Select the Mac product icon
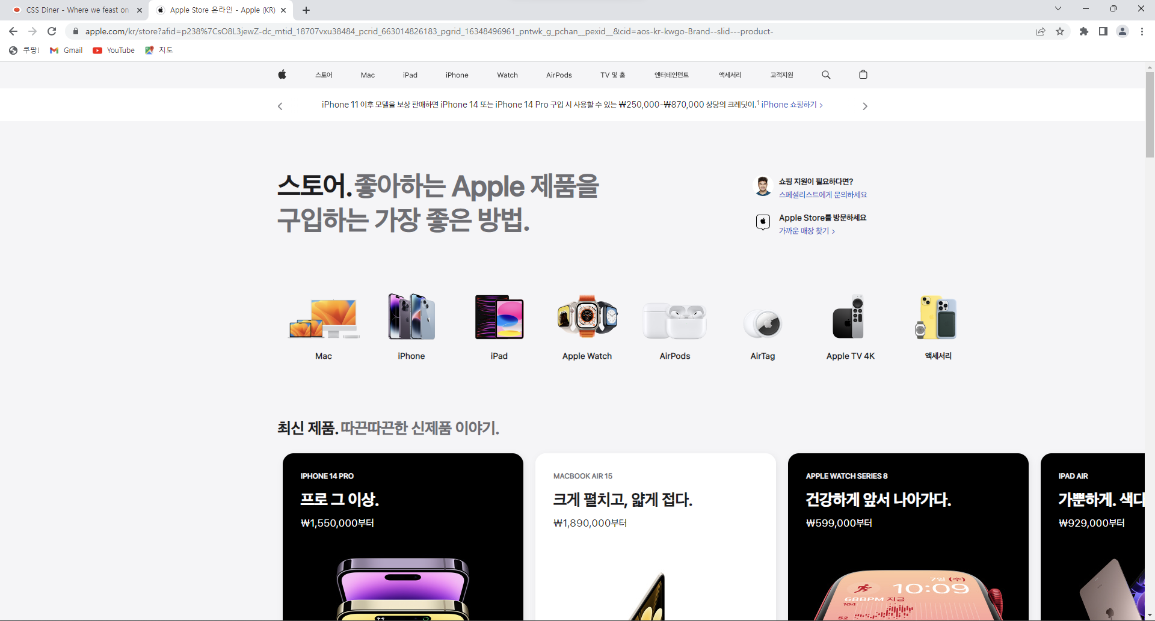The image size is (1155, 621). click(324, 319)
